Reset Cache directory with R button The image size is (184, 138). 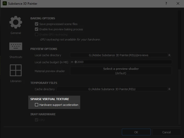[x=169, y=89]
